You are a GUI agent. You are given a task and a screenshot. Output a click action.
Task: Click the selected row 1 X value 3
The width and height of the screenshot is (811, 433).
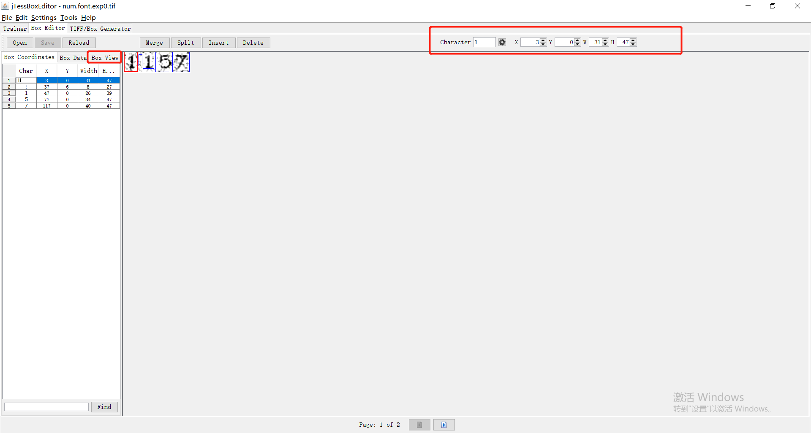coord(46,81)
